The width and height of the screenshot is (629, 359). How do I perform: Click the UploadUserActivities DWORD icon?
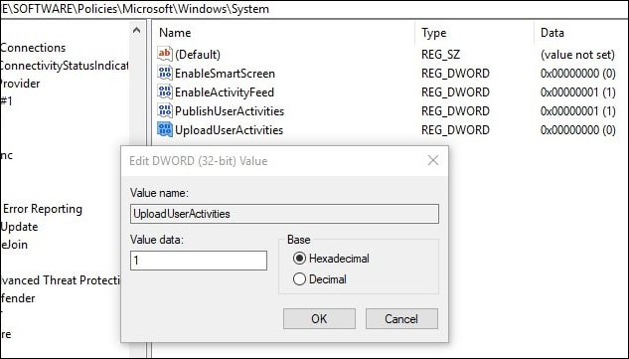click(165, 129)
